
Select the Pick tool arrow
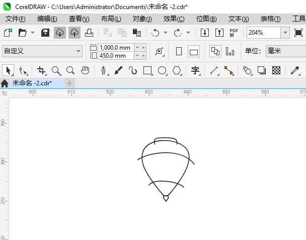tap(8, 70)
